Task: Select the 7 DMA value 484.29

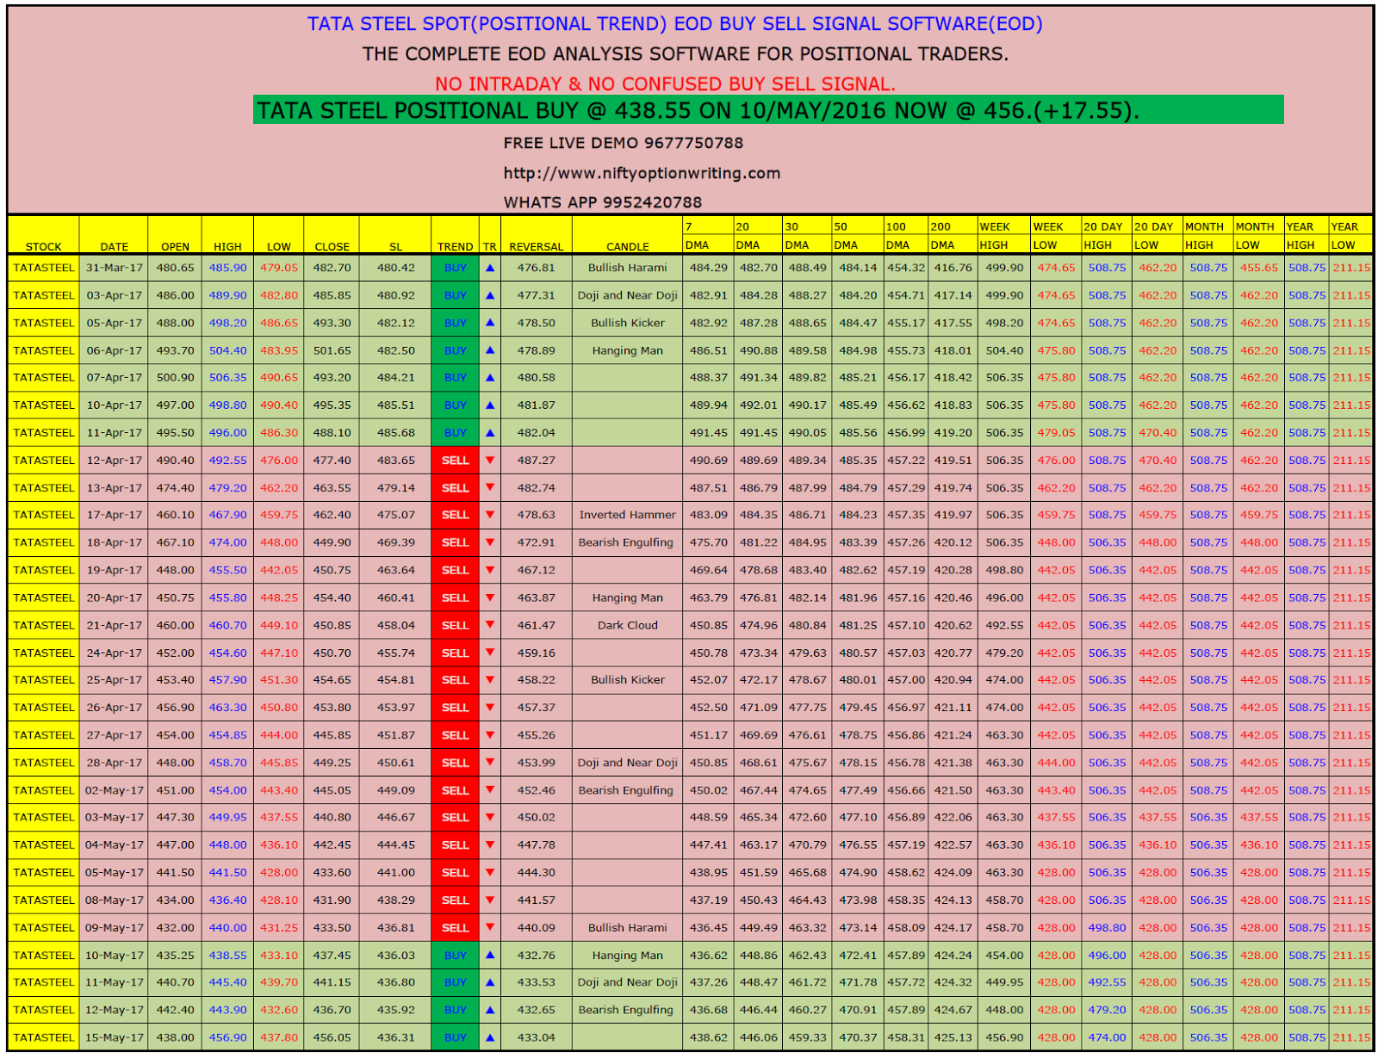Action: (x=709, y=268)
